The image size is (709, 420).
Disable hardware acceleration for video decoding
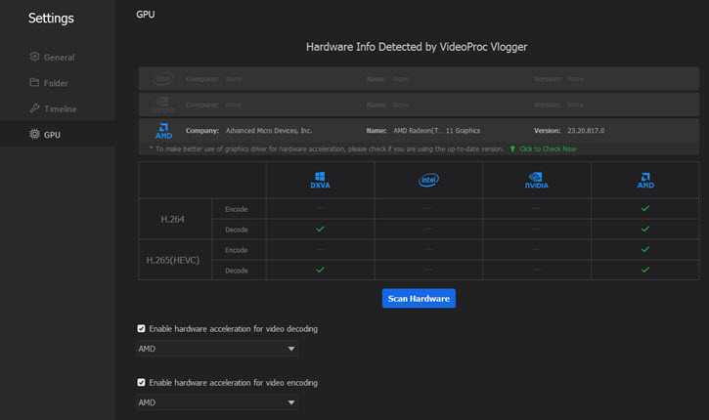pos(143,329)
